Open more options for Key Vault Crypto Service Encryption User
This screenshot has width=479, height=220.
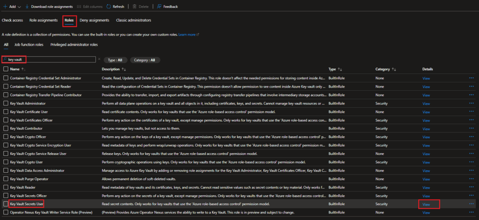point(472,145)
